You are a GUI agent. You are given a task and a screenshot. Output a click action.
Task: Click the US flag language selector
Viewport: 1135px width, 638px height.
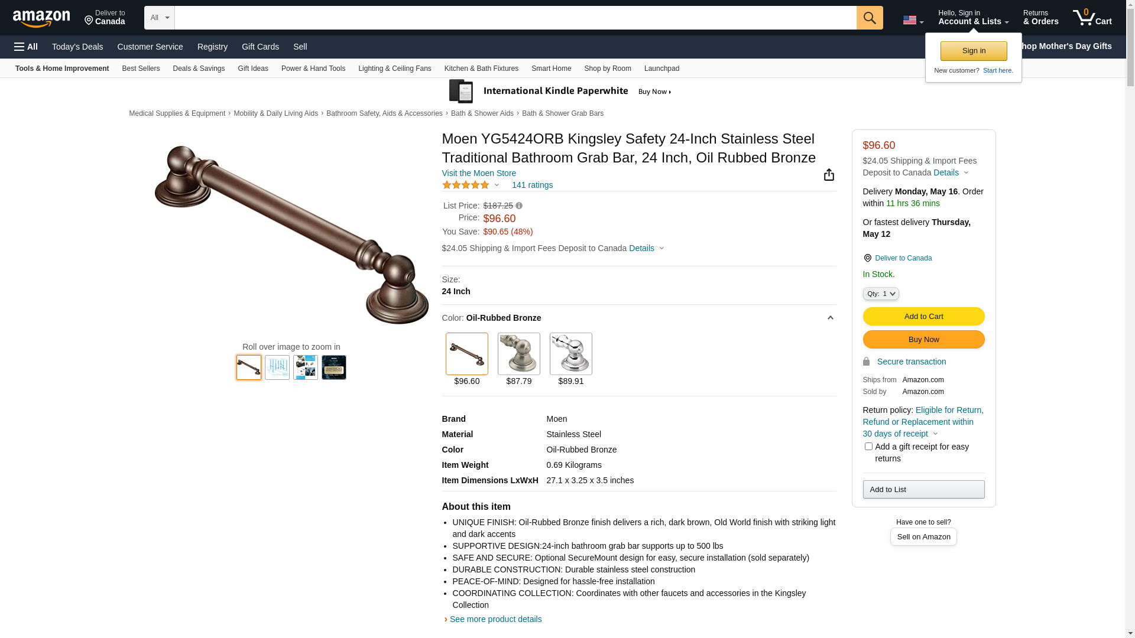pos(913,20)
